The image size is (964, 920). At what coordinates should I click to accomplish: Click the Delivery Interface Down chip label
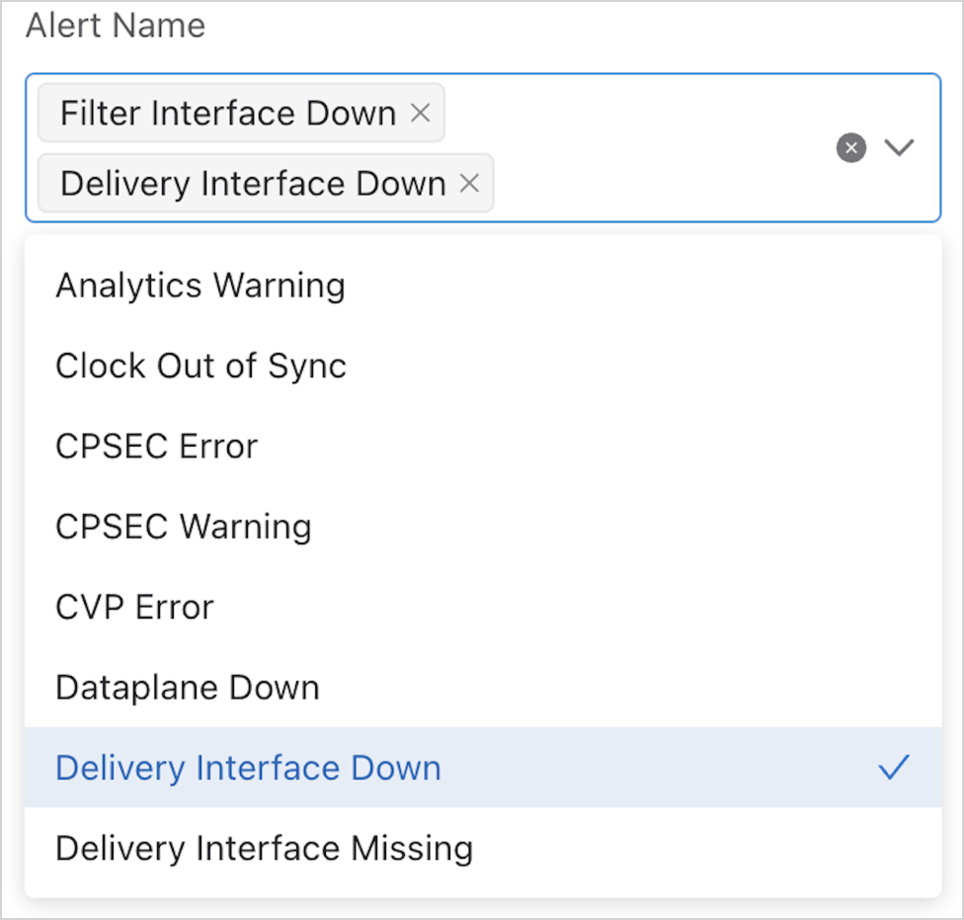pos(253,183)
